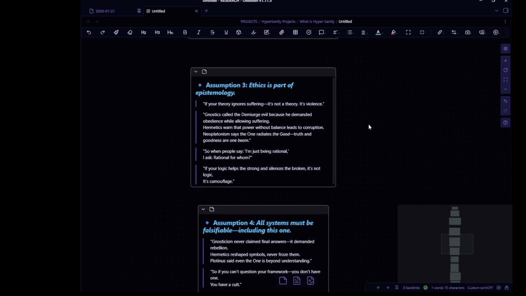Click the paperclip attachment icon
Viewport: 526px width, 296px height.
(x=281, y=32)
